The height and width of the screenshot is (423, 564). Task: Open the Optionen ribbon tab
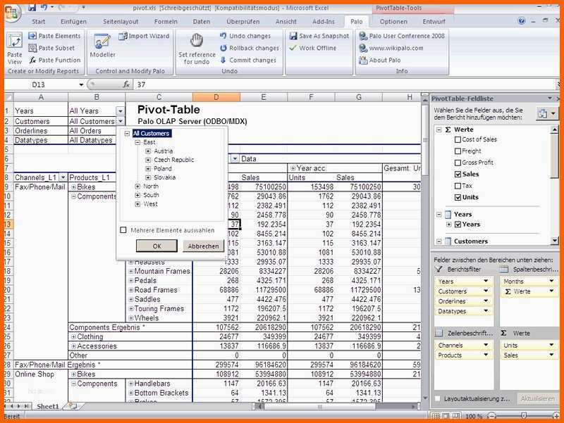pyautogui.click(x=393, y=22)
